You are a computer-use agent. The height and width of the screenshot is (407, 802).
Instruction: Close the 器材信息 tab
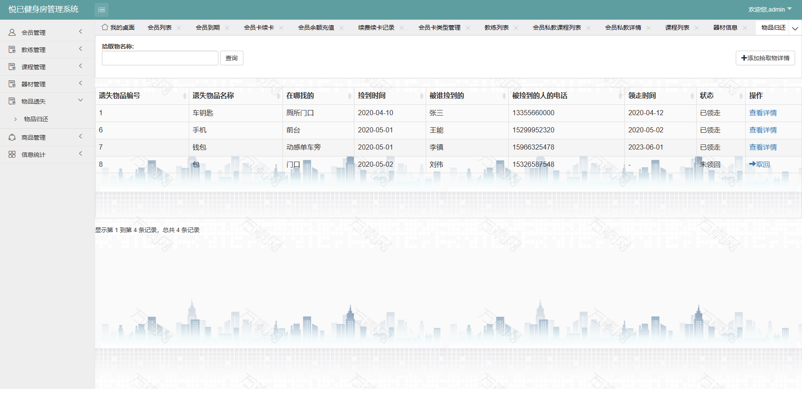(745, 28)
